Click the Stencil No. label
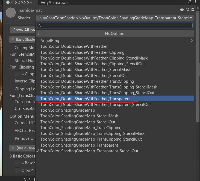The height and width of the screenshot is (181, 200). click(x=25, y=61)
